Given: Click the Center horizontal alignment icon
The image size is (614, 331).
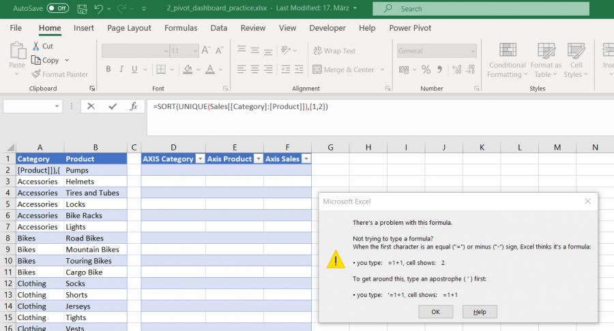Looking at the screenshot, I should [x=255, y=69].
